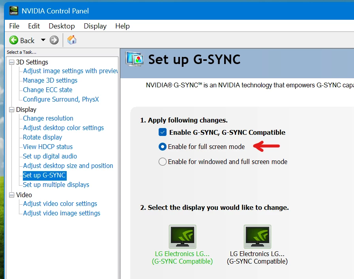The image size is (354, 279).
Task: Open Manage 3D settings
Action: click(x=50, y=80)
